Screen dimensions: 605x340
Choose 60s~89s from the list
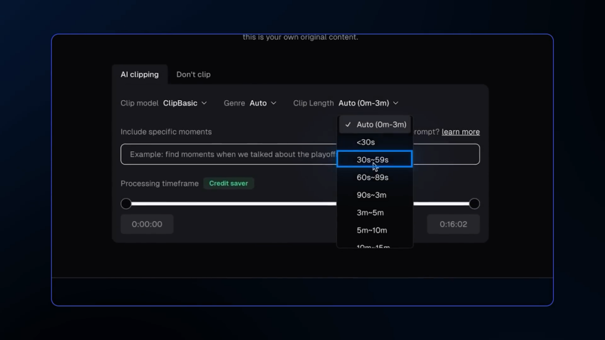[x=373, y=177]
